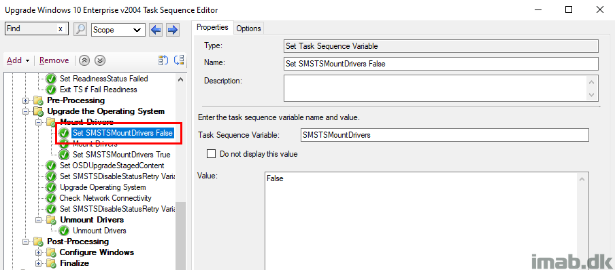Viewport: 615px width, 270px height.
Task: Select Check Network Connectivity step
Action: pos(105,198)
